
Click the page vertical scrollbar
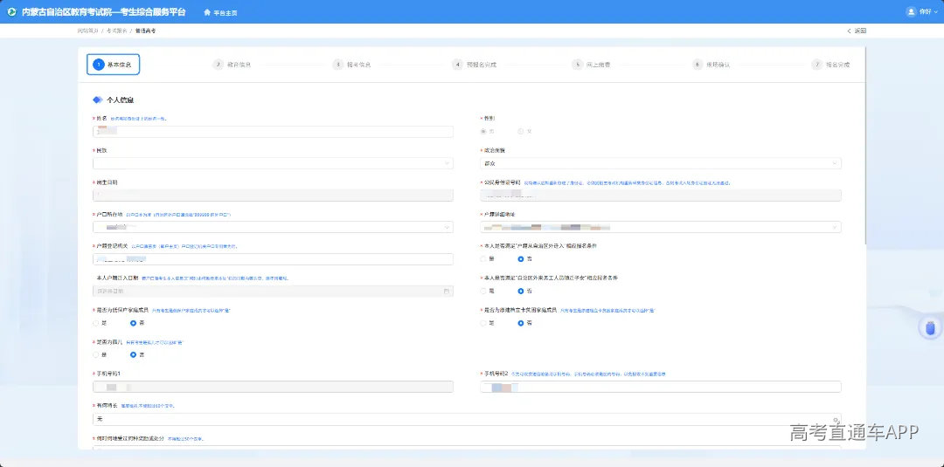click(865, 146)
